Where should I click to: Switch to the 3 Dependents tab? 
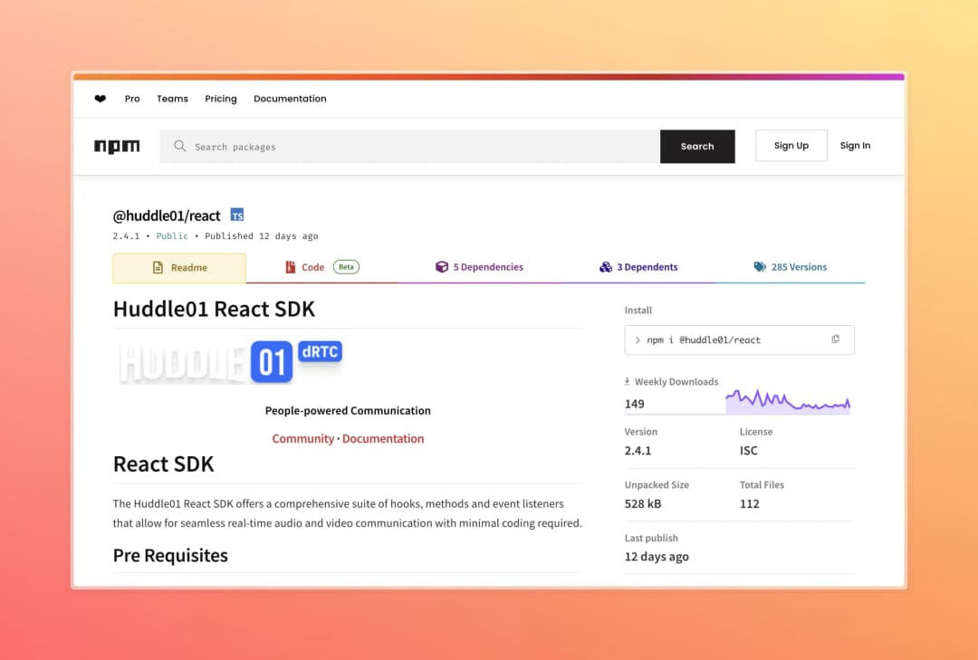[x=638, y=268]
